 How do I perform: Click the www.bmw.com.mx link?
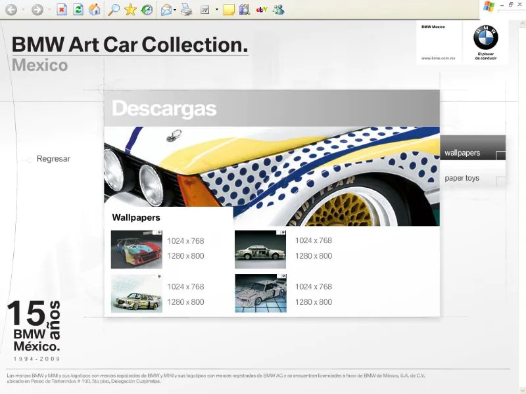[438, 58]
